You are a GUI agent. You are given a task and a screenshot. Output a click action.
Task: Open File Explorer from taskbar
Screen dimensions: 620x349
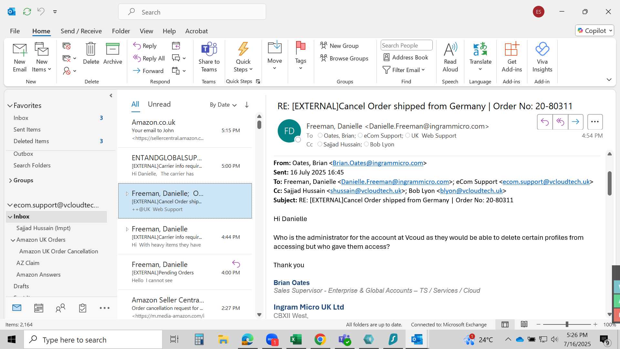coord(223,340)
